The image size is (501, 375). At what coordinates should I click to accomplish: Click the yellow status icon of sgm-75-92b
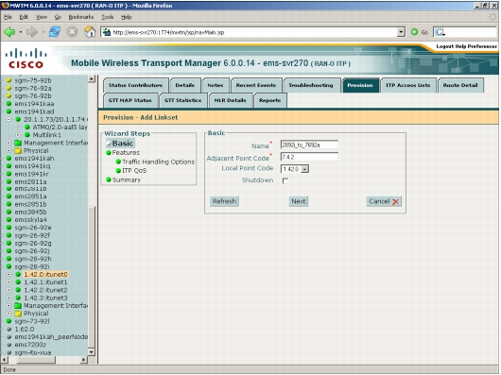coord(9,80)
